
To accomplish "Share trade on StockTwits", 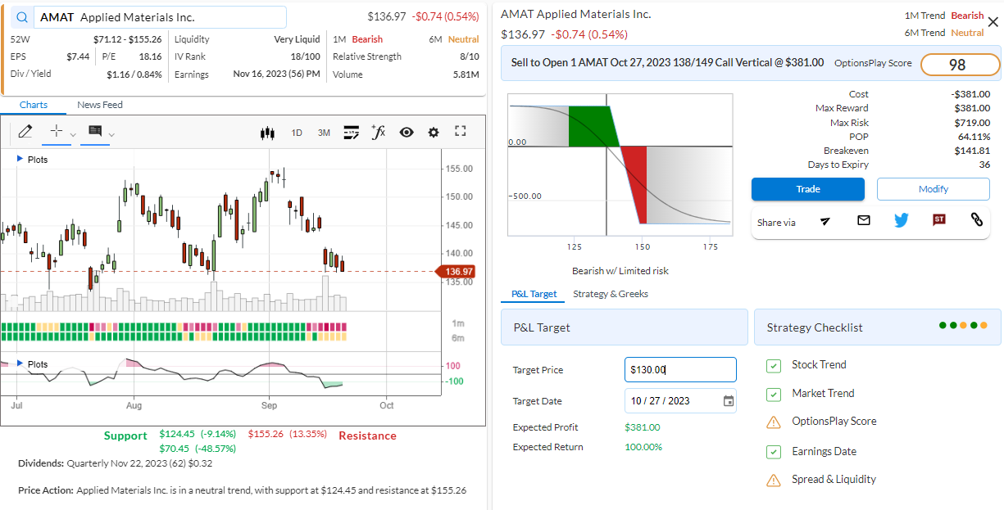I will click(939, 220).
